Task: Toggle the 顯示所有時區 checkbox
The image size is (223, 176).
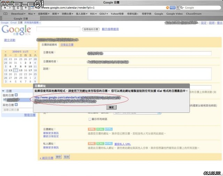Action: [90, 119]
